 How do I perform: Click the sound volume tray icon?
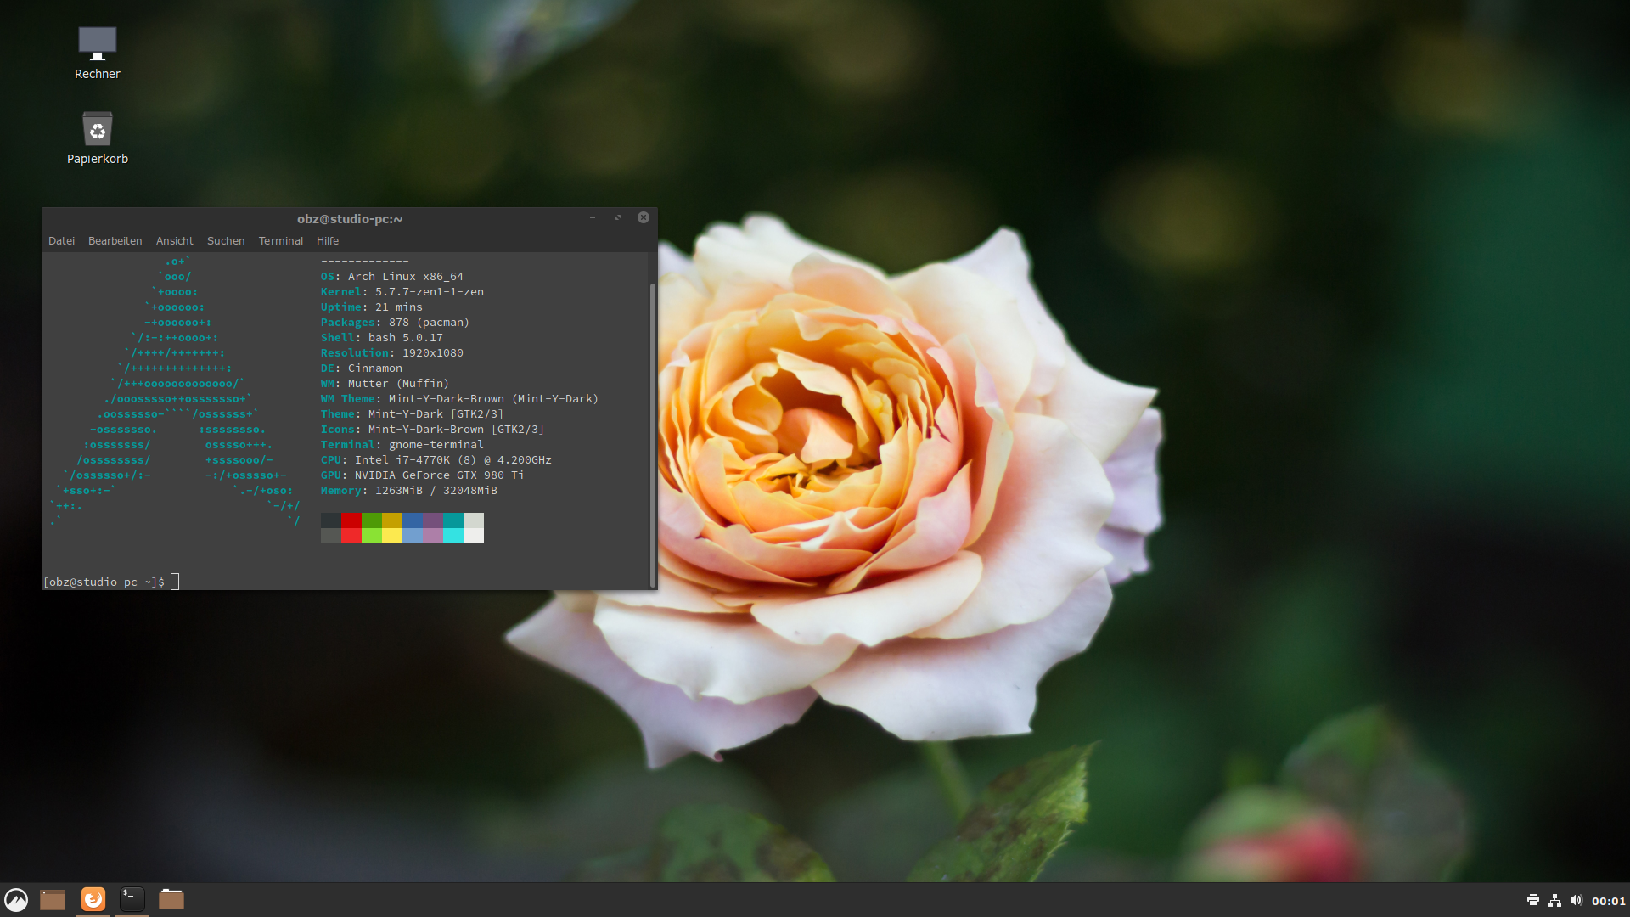pos(1577,900)
